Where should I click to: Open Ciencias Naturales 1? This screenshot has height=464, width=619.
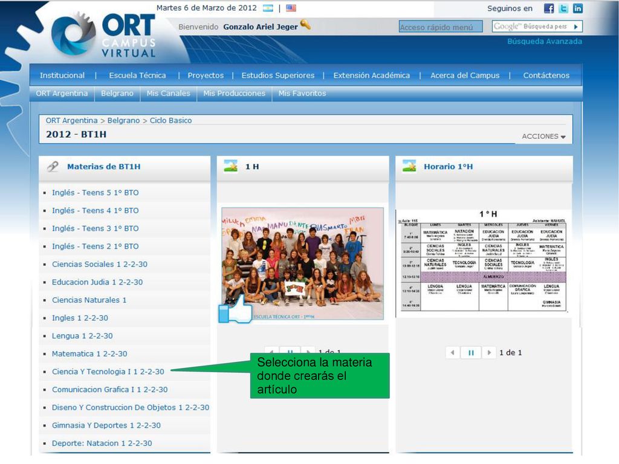coord(89,300)
